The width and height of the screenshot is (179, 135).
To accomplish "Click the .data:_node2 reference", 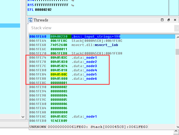I will (84, 62).
